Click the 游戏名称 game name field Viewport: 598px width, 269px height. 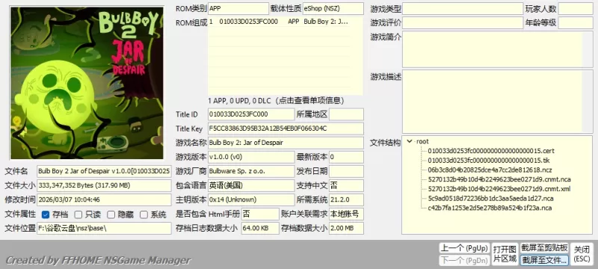[x=286, y=143]
